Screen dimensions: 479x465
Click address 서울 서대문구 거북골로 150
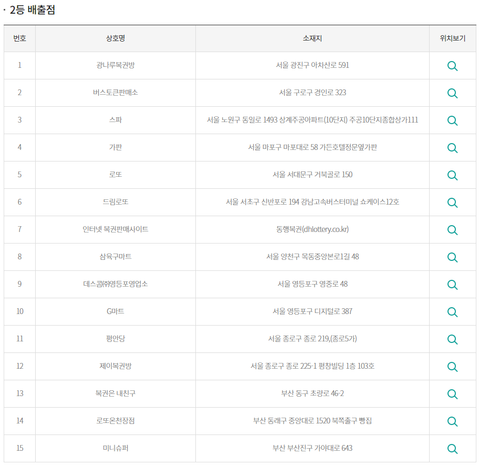point(312,175)
